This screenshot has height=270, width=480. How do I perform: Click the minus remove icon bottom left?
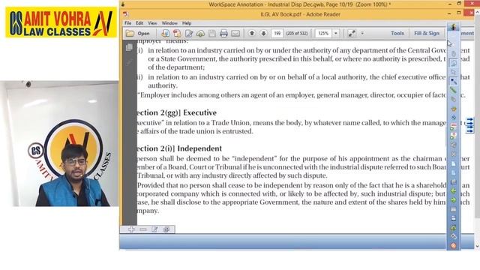[x=143, y=229]
